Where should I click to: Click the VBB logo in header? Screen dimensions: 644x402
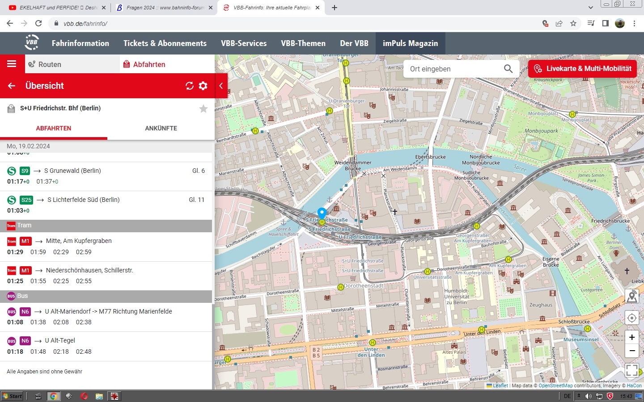pos(32,42)
